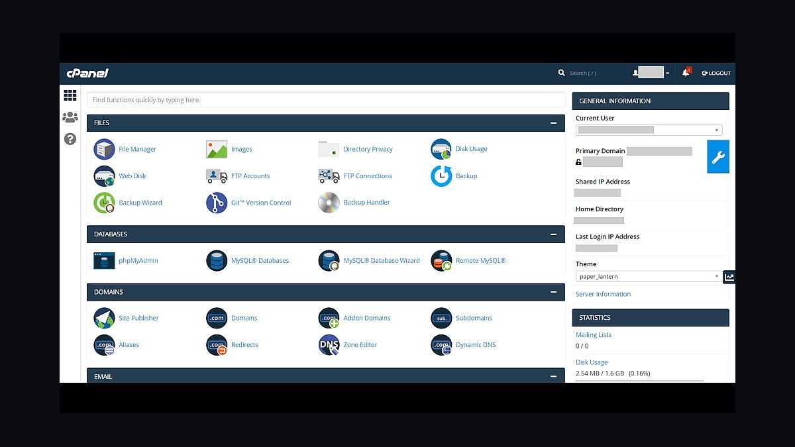Viewport: 795px width, 447px height.
Task: Open the Server Information link
Action: (x=603, y=294)
